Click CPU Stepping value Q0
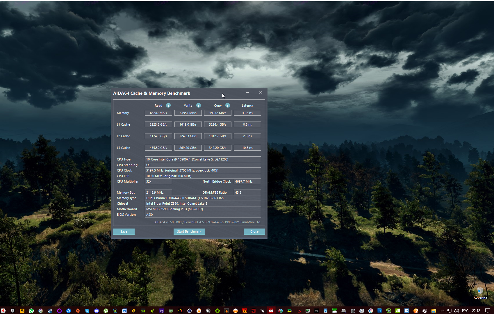The image size is (494, 314). pyautogui.click(x=203, y=165)
